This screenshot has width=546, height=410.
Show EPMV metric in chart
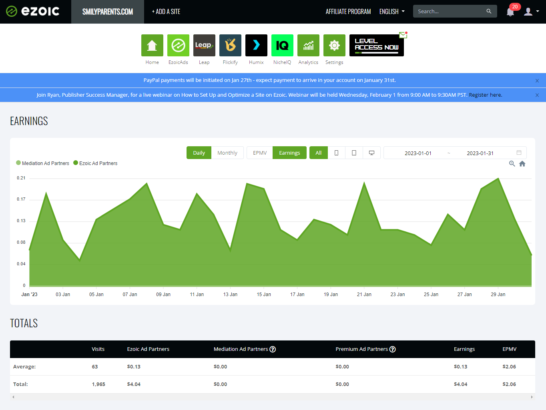pyautogui.click(x=260, y=153)
